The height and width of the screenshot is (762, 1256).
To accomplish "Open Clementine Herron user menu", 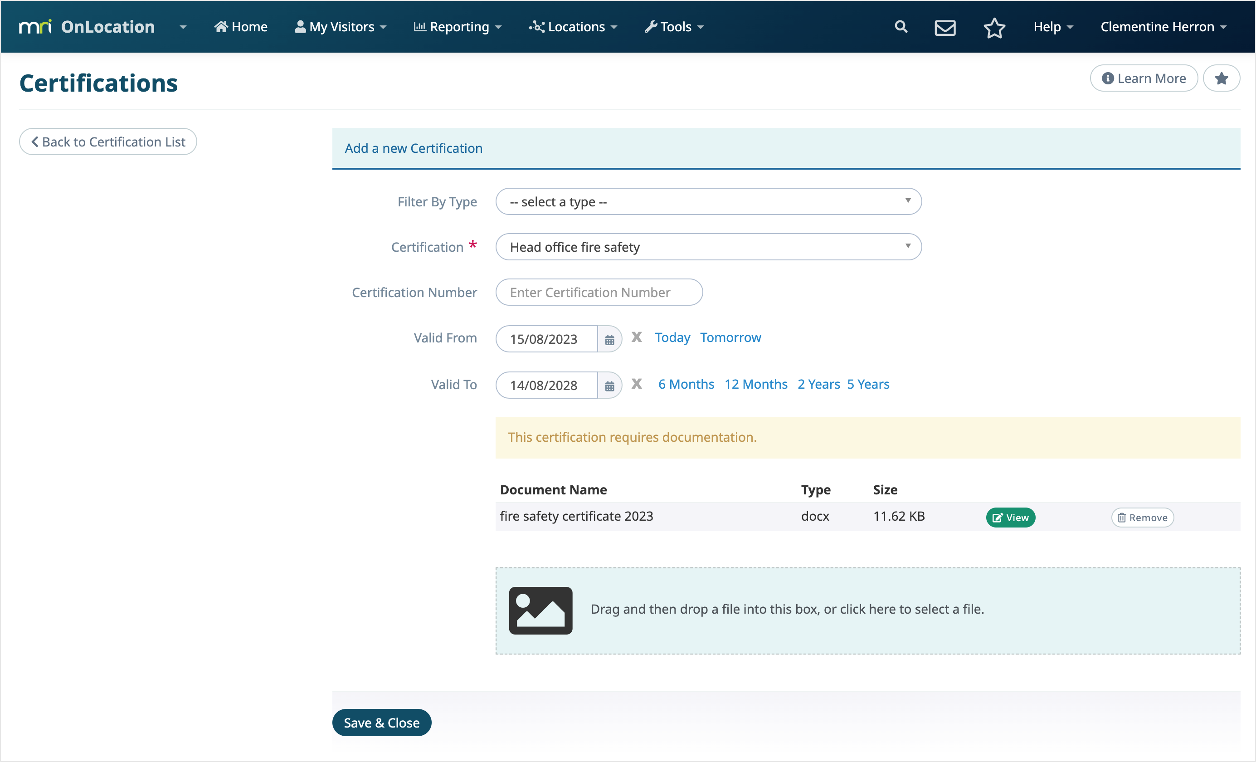I will 1163,26.
